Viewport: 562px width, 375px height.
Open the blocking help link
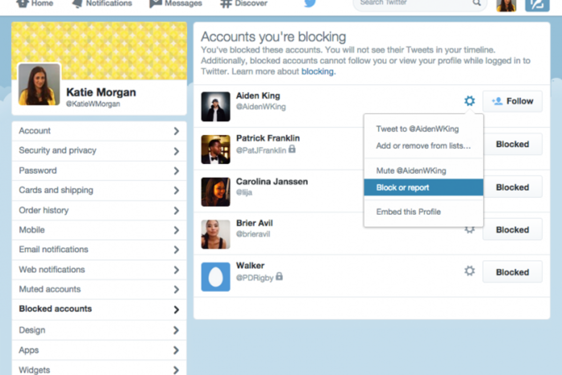318,71
